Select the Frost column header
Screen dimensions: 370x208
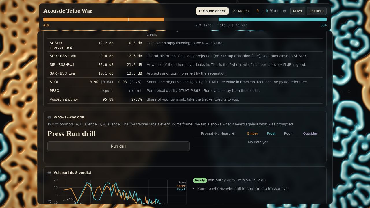(271, 133)
